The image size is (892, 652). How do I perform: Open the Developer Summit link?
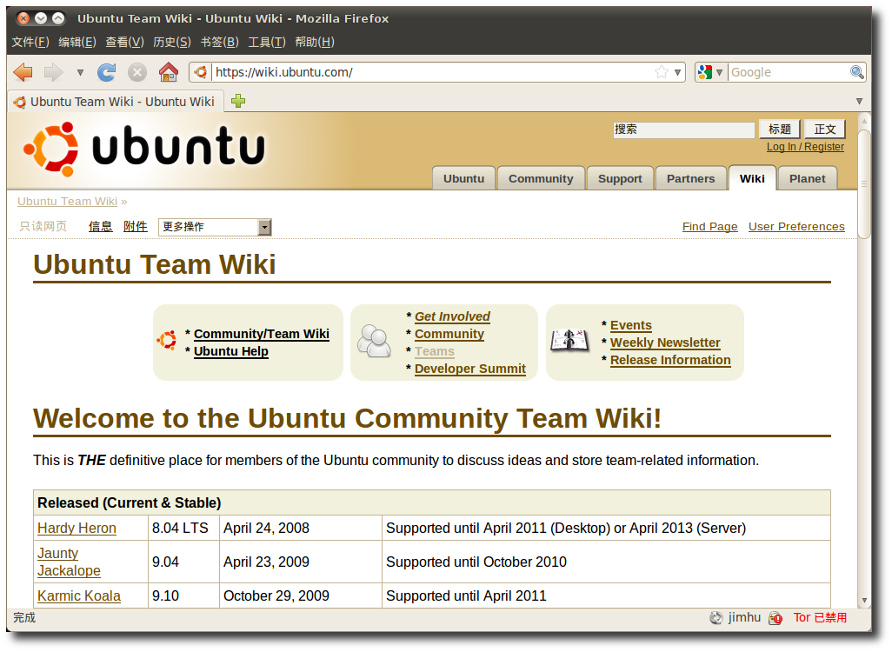click(469, 369)
